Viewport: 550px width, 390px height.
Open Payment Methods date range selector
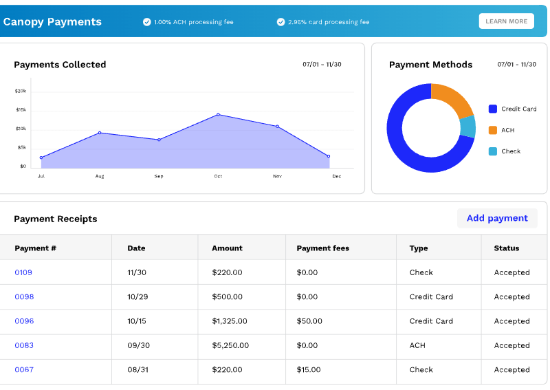tap(516, 65)
